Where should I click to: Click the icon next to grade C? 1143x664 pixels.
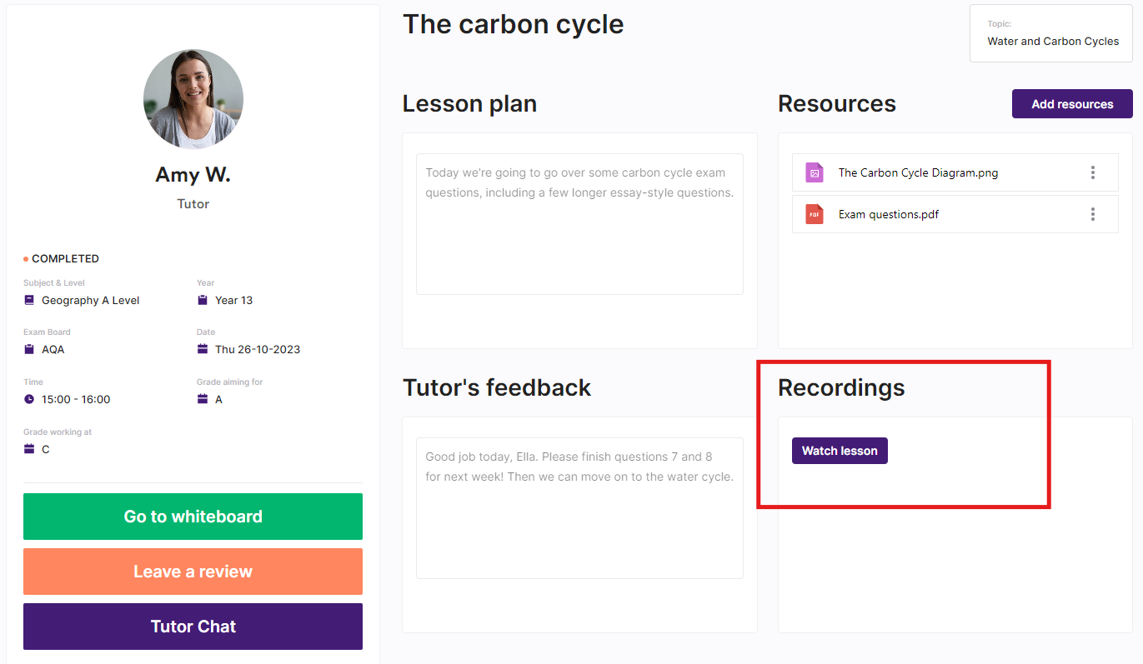[29, 449]
